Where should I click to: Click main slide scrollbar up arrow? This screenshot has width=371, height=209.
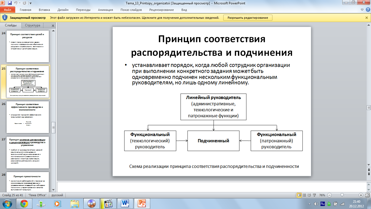click(369, 25)
